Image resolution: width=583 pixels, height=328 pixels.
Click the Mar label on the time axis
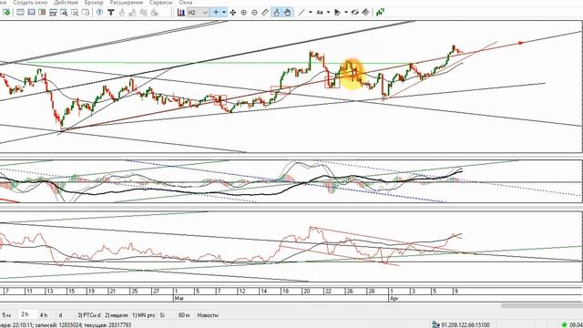click(179, 298)
